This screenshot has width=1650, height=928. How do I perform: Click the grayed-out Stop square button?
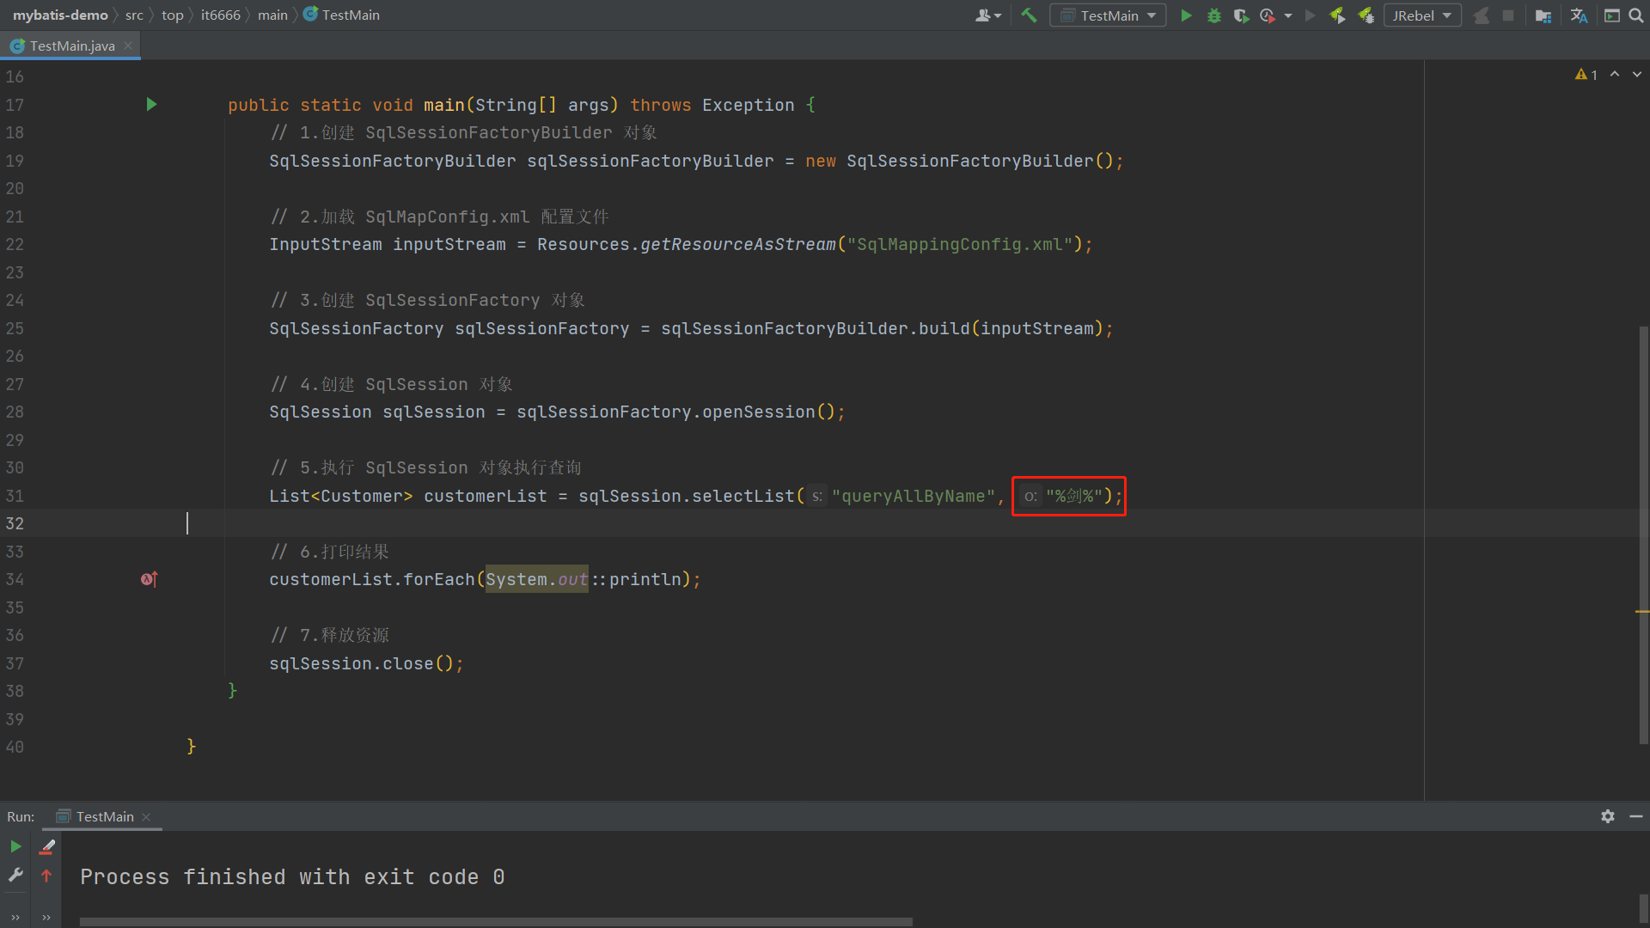click(x=1508, y=15)
